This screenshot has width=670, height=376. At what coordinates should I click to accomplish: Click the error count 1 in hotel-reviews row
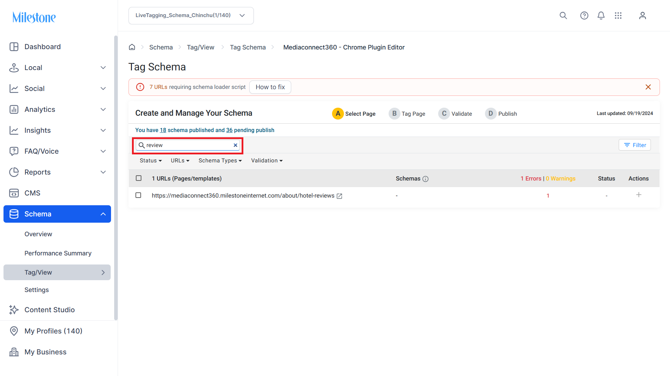pos(548,196)
